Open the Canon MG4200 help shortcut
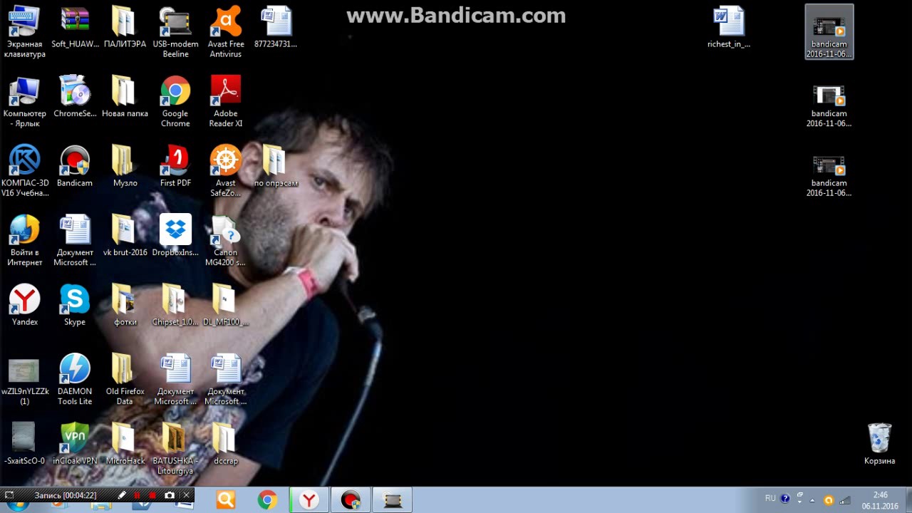The image size is (912, 513). pos(225,241)
